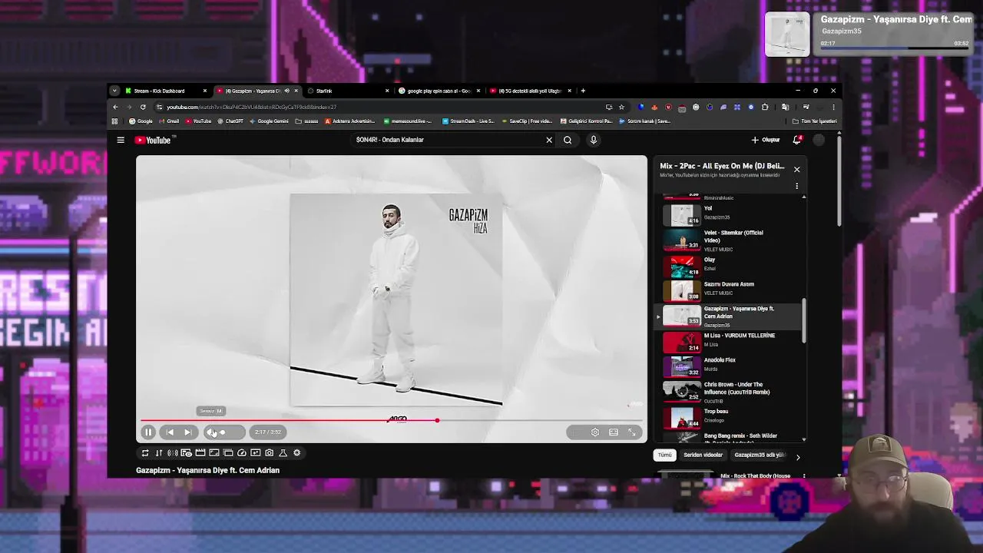Pause the video with the pause button
The height and width of the screenshot is (553, 983).
(148, 432)
